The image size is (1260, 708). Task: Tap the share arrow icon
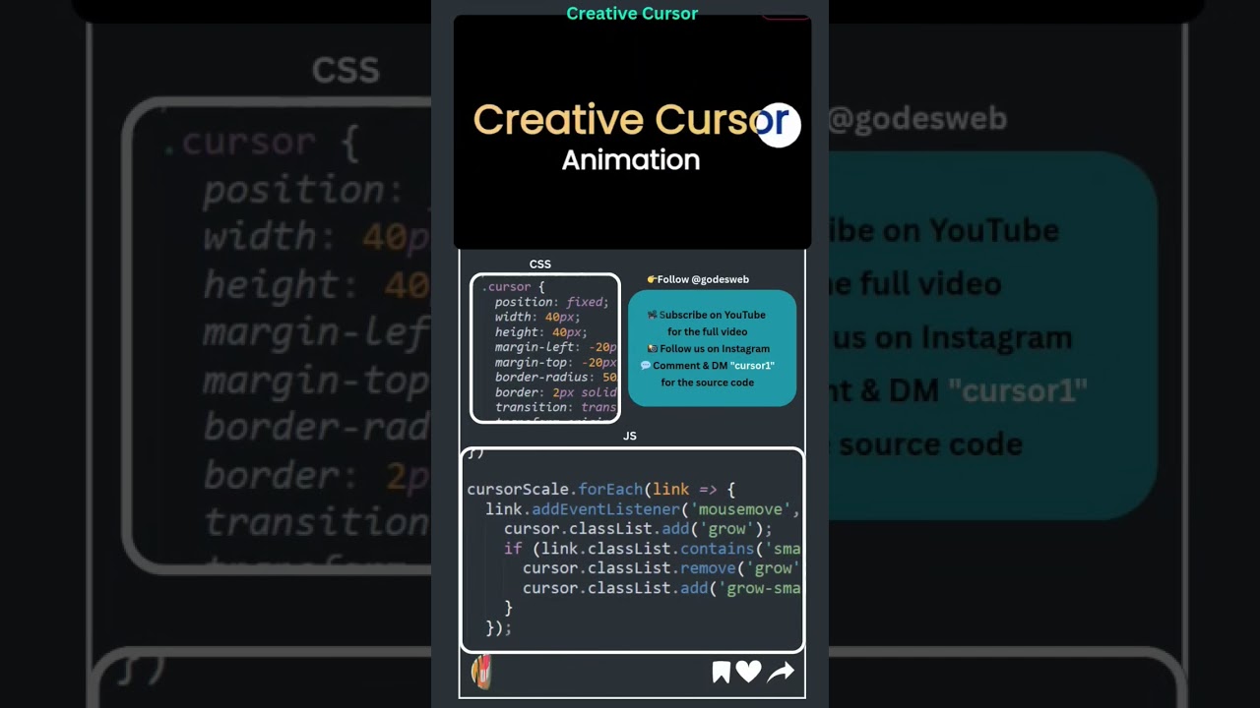pos(781,673)
